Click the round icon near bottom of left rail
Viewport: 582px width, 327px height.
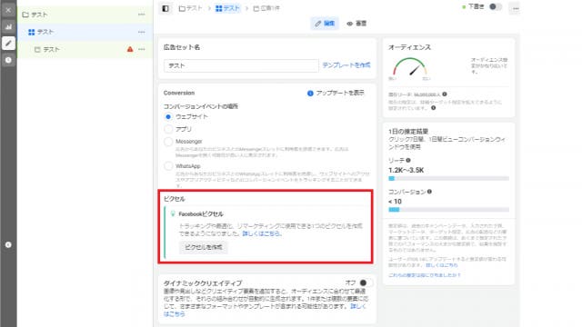pyautogui.click(x=8, y=244)
